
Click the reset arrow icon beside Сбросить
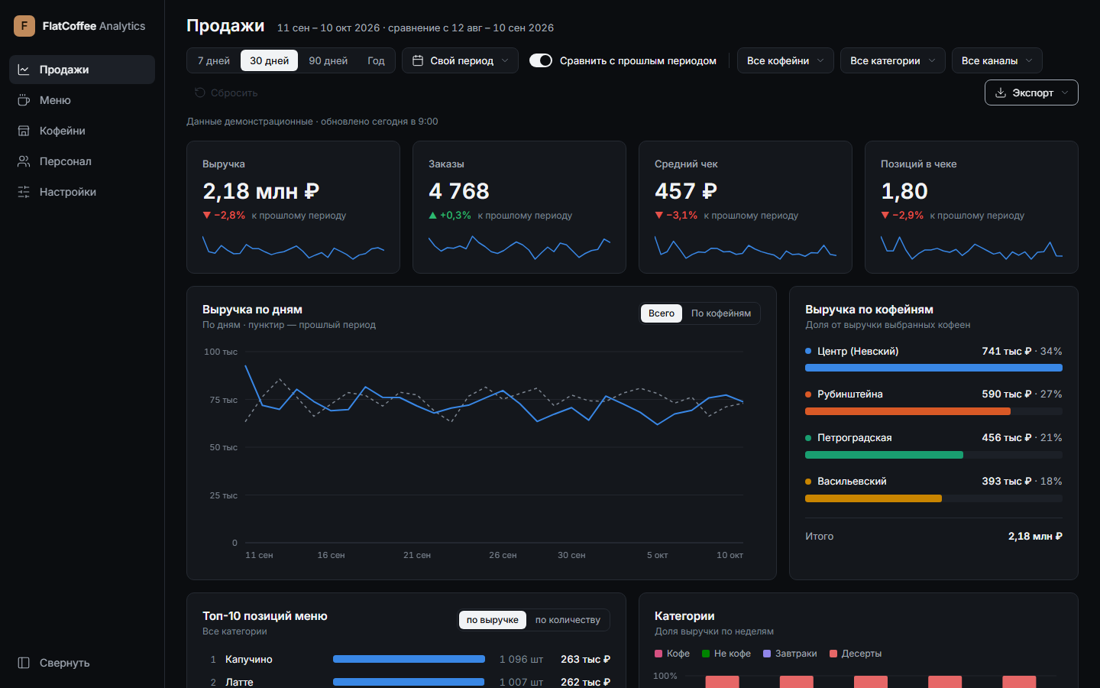coord(200,92)
